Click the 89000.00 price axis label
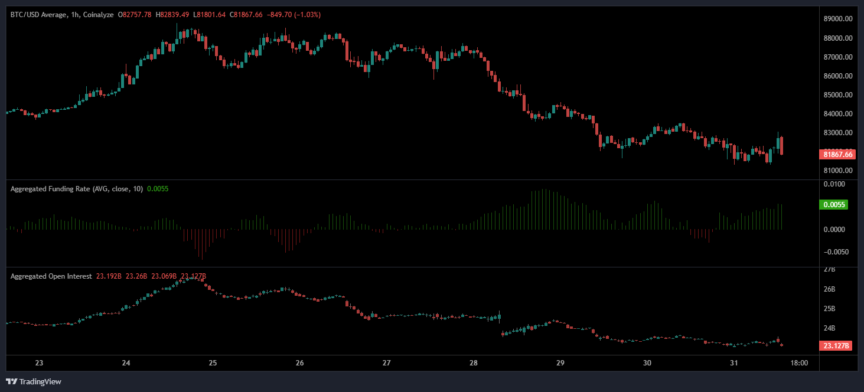 click(x=837, y=19)
